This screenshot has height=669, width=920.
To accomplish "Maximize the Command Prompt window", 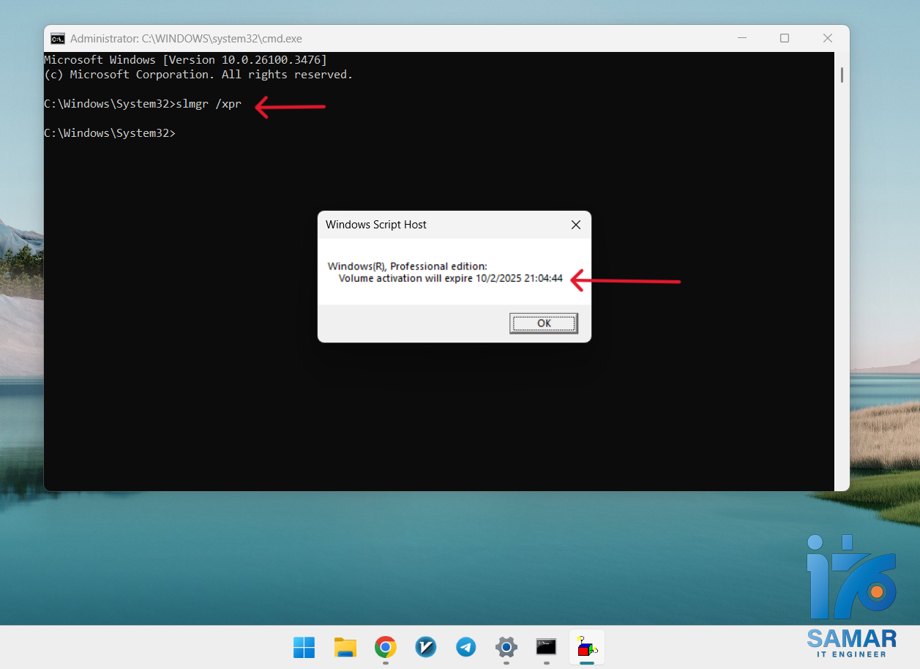I will coord(784,38).
